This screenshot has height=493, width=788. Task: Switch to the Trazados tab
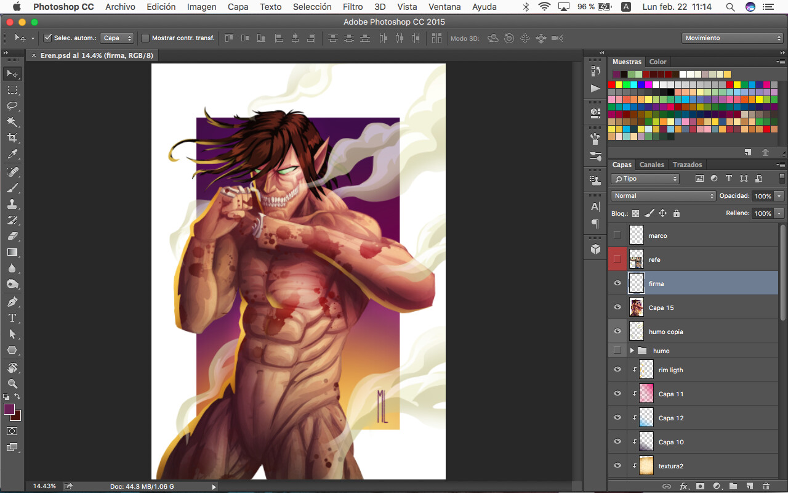pyautogui.click(x=687, y=165)
